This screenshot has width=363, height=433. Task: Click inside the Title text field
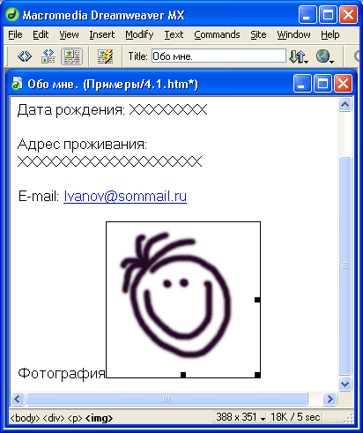219,56
